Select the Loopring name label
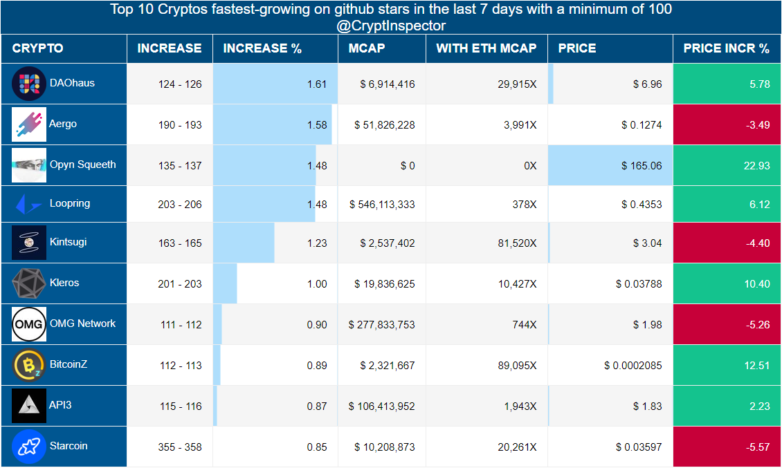 70,203
